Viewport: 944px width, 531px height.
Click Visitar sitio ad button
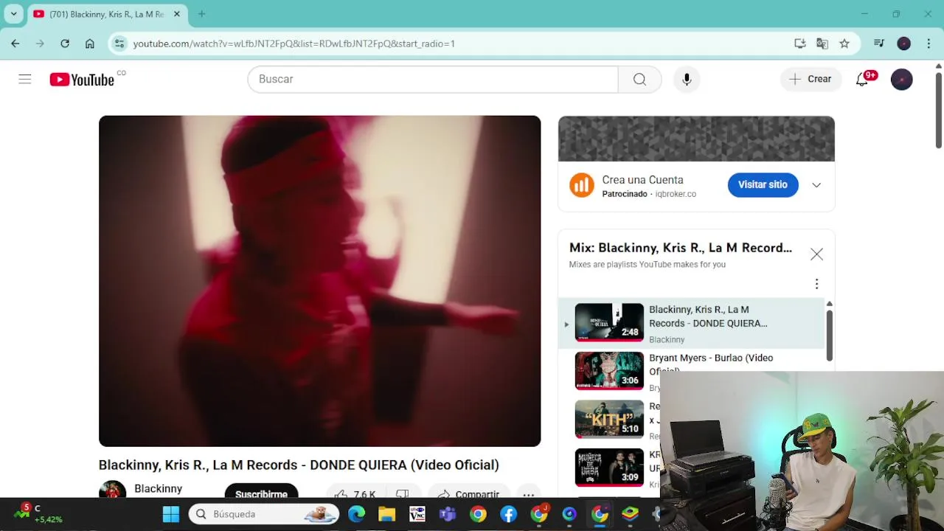[x=763, y=184]
